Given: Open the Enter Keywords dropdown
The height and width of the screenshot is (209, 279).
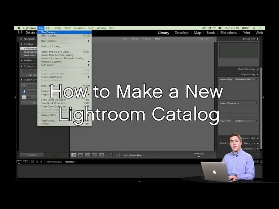Looking at the screenshot, I should [245, 79].
